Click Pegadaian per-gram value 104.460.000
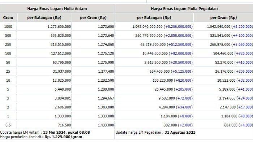This screenshot has width=253, height=142. (x=223, y=53)
